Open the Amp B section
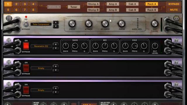This screenshot has height=105, width=187. click(x=113, y=10)
